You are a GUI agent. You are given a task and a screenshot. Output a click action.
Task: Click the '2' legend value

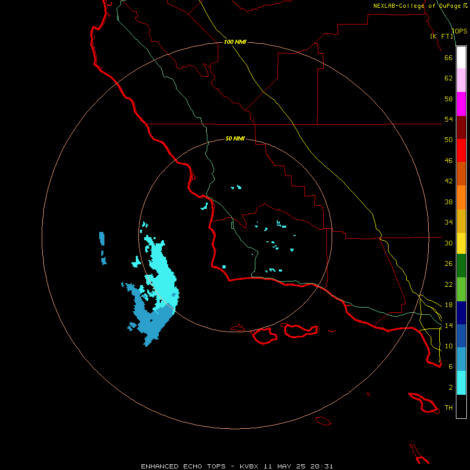(451, 387)
